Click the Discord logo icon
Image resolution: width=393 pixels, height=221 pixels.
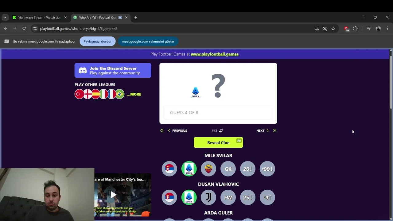pos(83,71)
